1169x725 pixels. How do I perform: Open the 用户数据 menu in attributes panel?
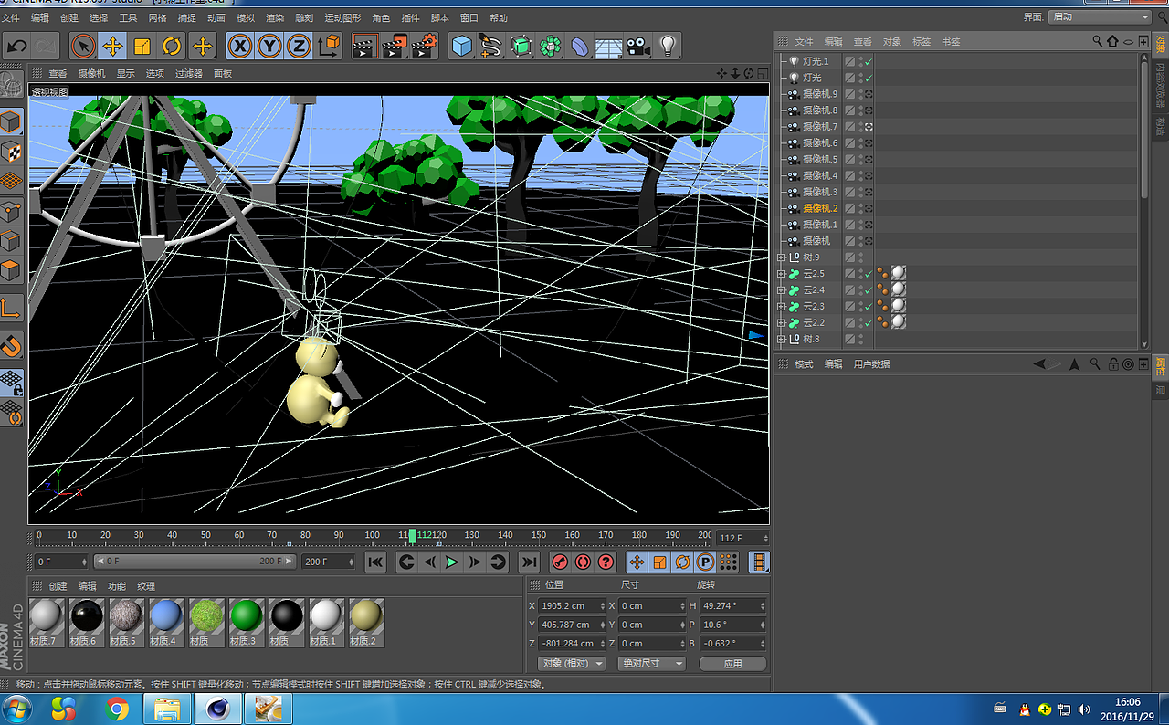(x=871, y=364)
